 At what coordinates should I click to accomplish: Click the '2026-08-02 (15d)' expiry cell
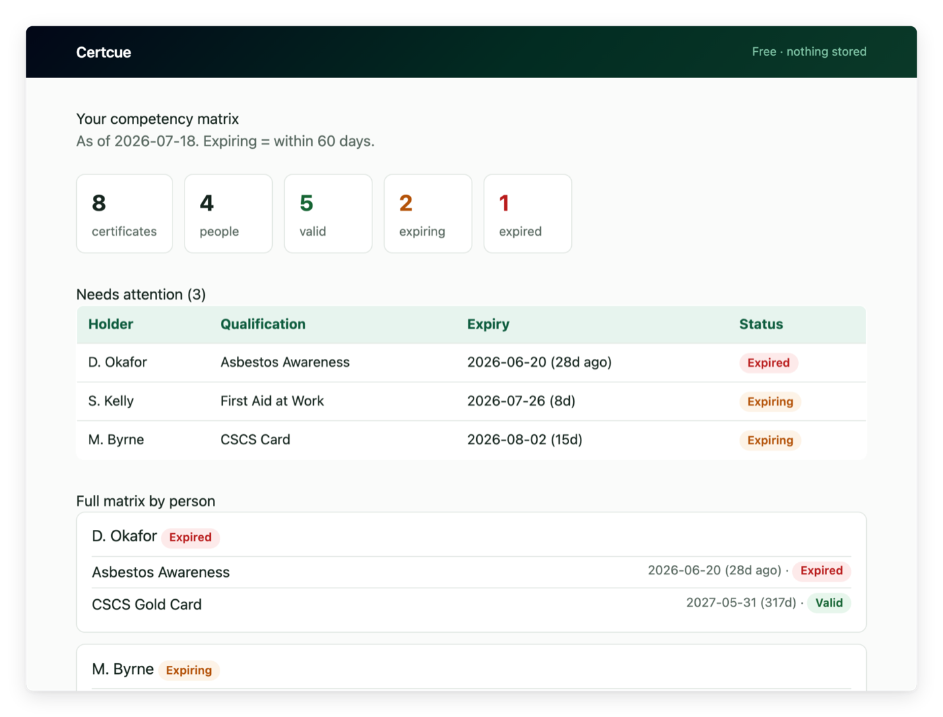click(525, 440)
